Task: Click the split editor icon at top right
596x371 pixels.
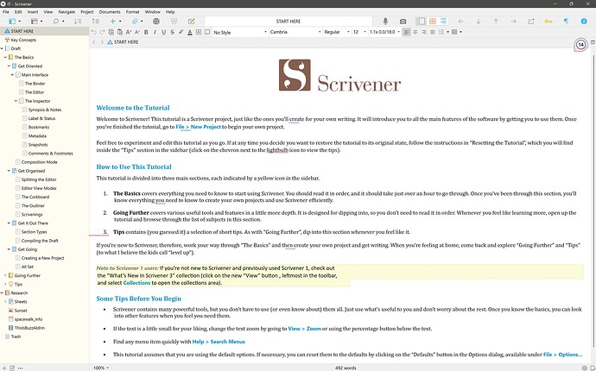Action: point(593,42)
